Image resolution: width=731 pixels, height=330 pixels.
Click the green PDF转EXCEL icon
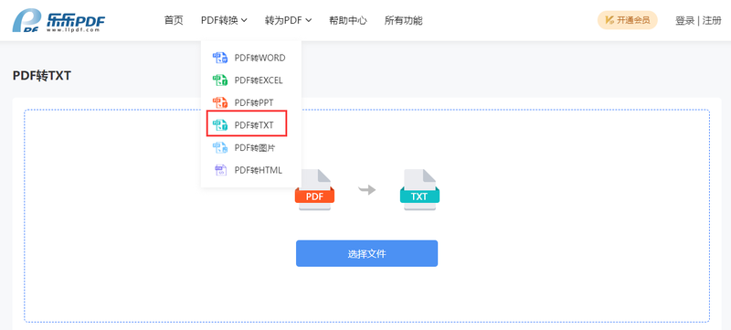coord(220,80)
